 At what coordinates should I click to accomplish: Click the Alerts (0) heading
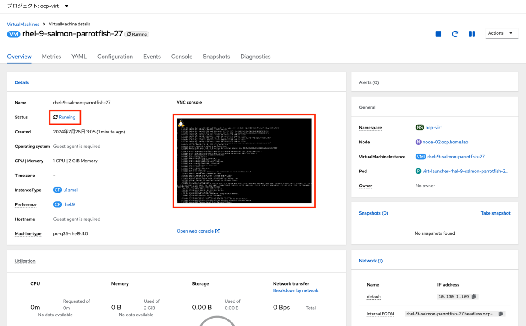[369, 82]
